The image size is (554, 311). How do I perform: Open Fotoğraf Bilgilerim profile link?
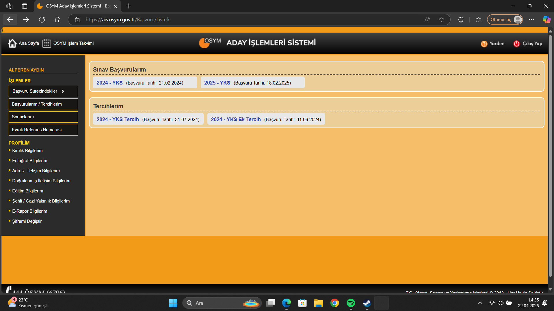point(30,161)
